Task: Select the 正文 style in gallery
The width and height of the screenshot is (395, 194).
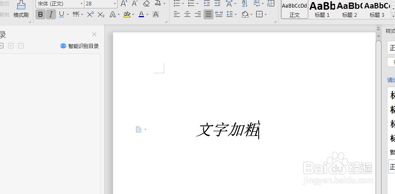Action: [295, 9]
